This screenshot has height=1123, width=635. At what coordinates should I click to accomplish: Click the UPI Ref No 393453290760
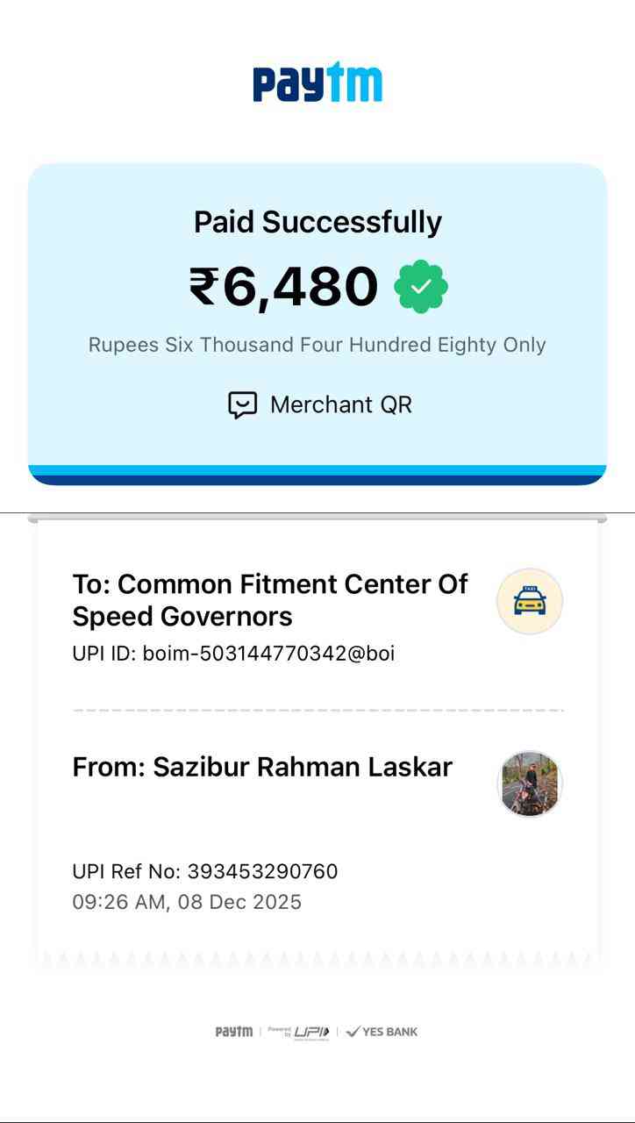[x=205, y=871]
